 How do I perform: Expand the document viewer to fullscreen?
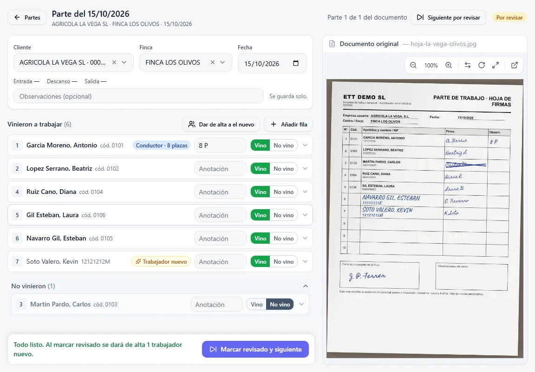(x=496, y=65)
